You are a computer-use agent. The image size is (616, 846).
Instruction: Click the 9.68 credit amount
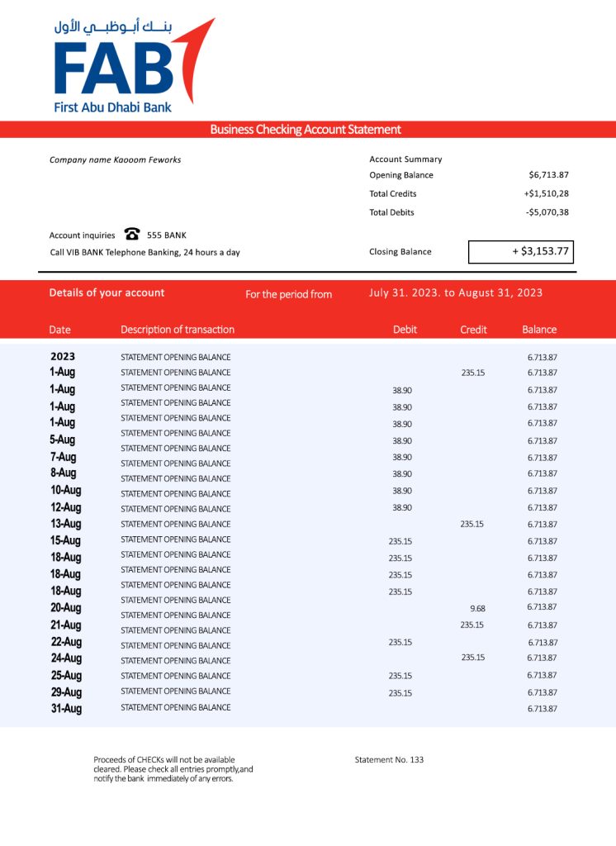[x=477, y=608]
